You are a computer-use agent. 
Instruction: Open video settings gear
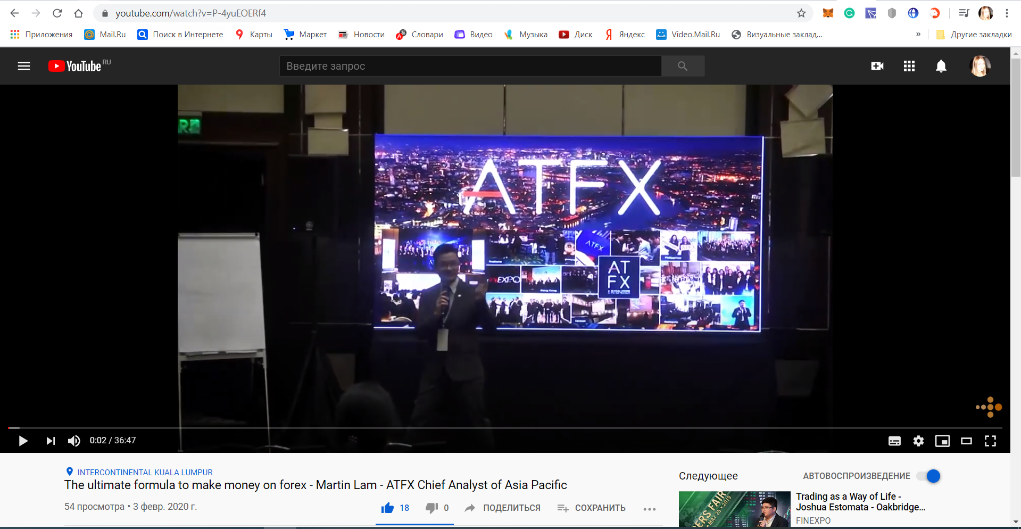918,441
